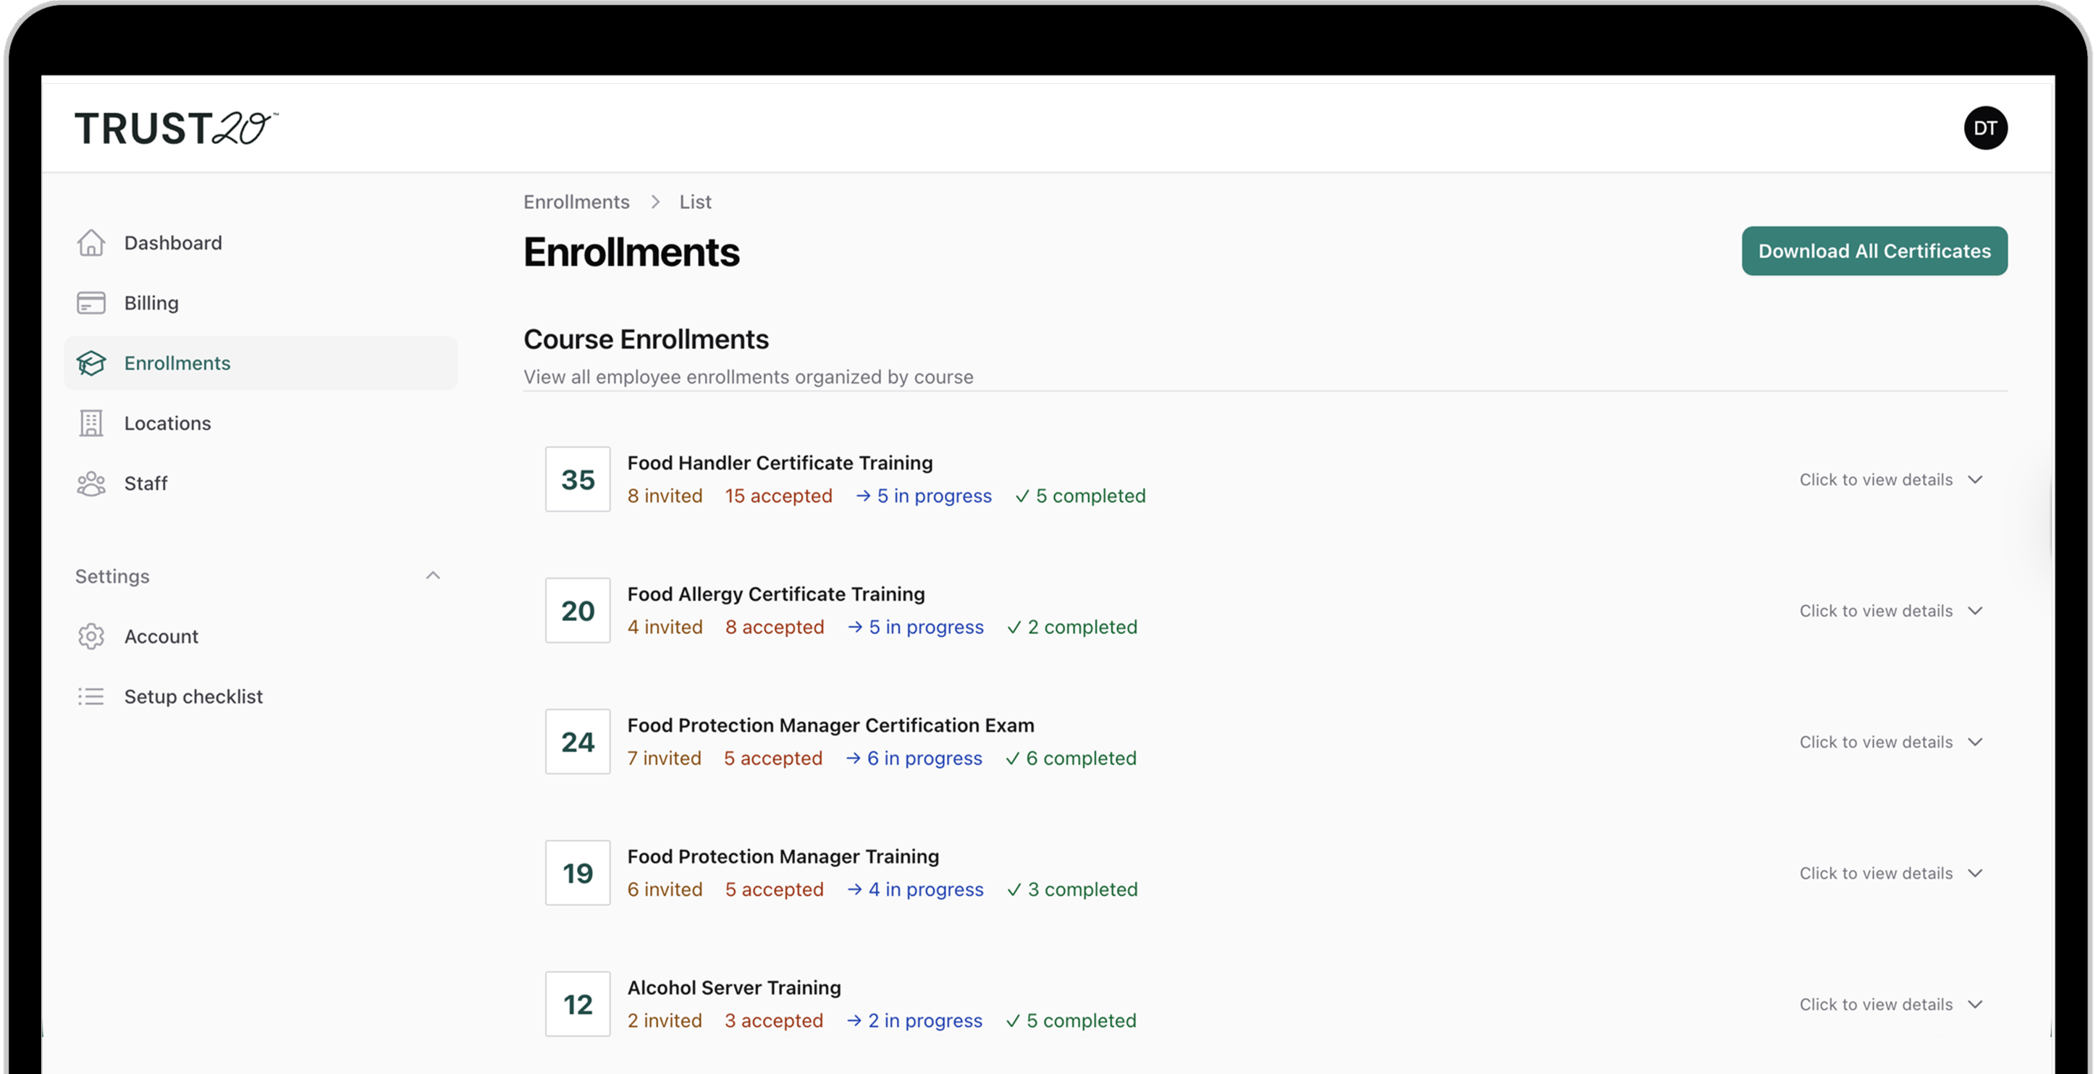Expand Alcohol Server Training details chevron
Image resolution: width=2098 pixels, height=1074 pixels.
(x=1975, y=1004)
